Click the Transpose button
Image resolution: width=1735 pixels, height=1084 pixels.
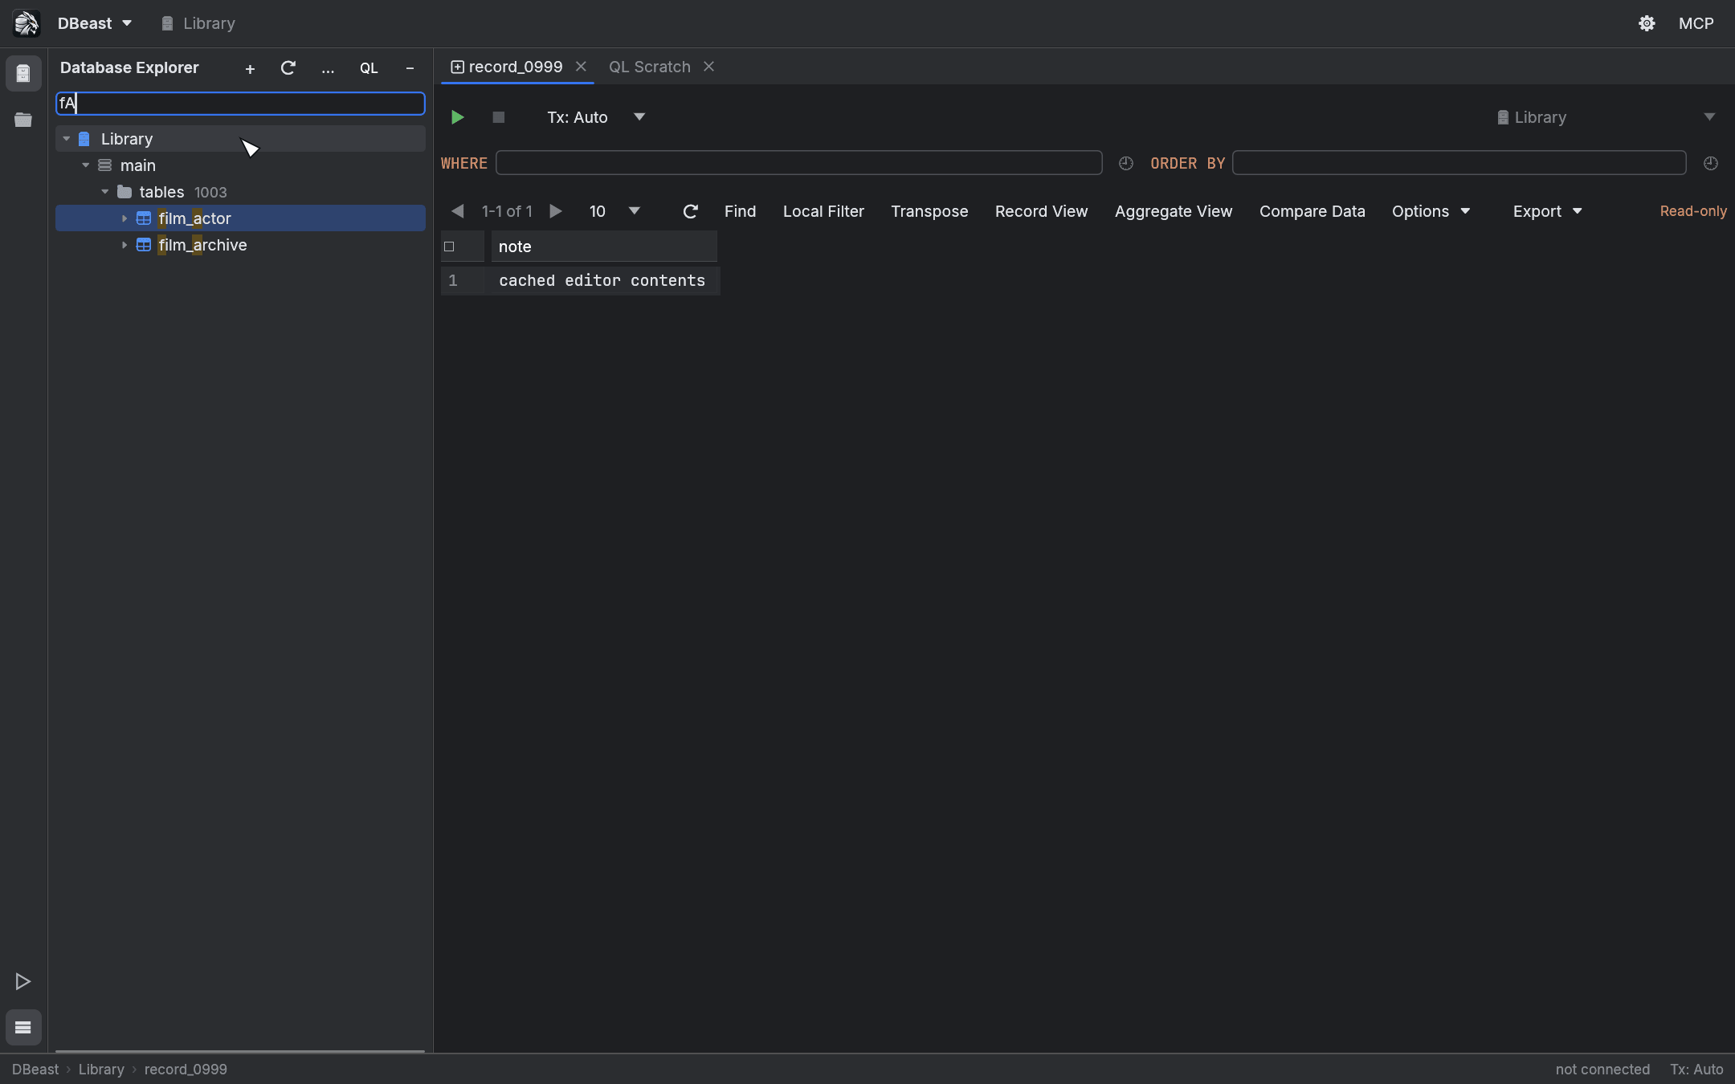pyautogui.click(x=929, y=211)
